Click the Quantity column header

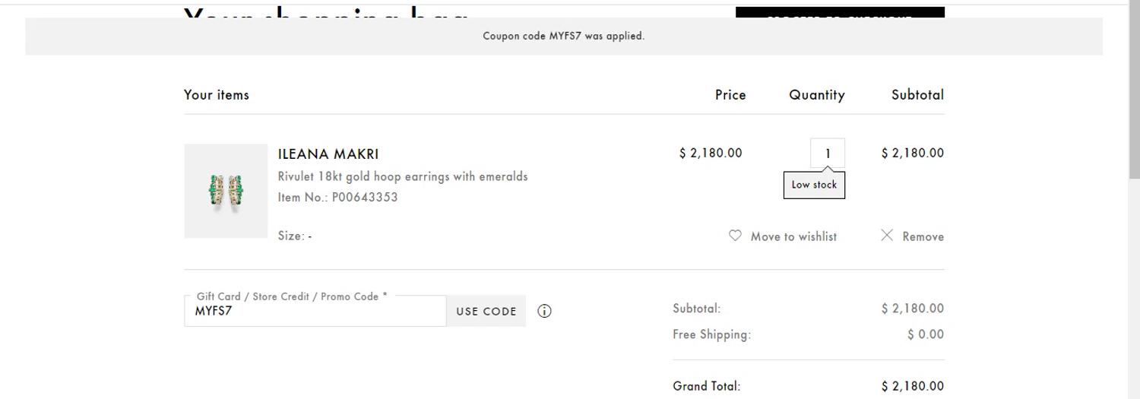coord(816,95)
